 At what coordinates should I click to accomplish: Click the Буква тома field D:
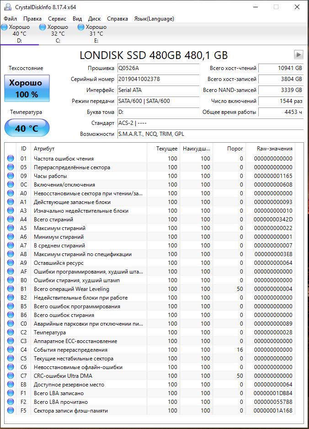click(x=158, y=112)
